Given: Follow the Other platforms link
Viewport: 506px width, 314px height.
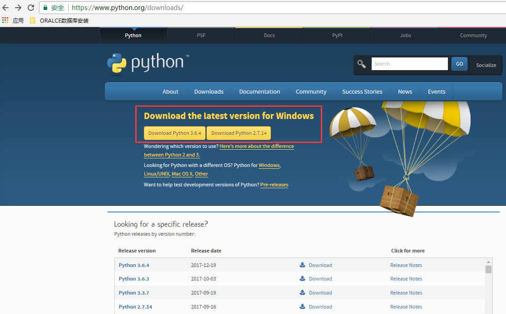Looking at the screenshot, I should pos(201,174).
